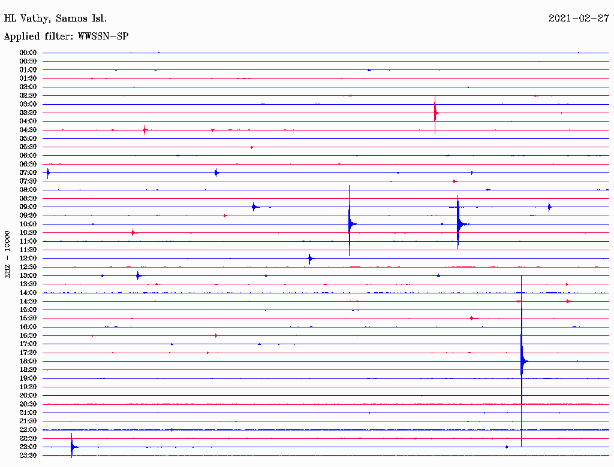
Task: Select the 00:30 time label
Action: click(x=28, y=61)
